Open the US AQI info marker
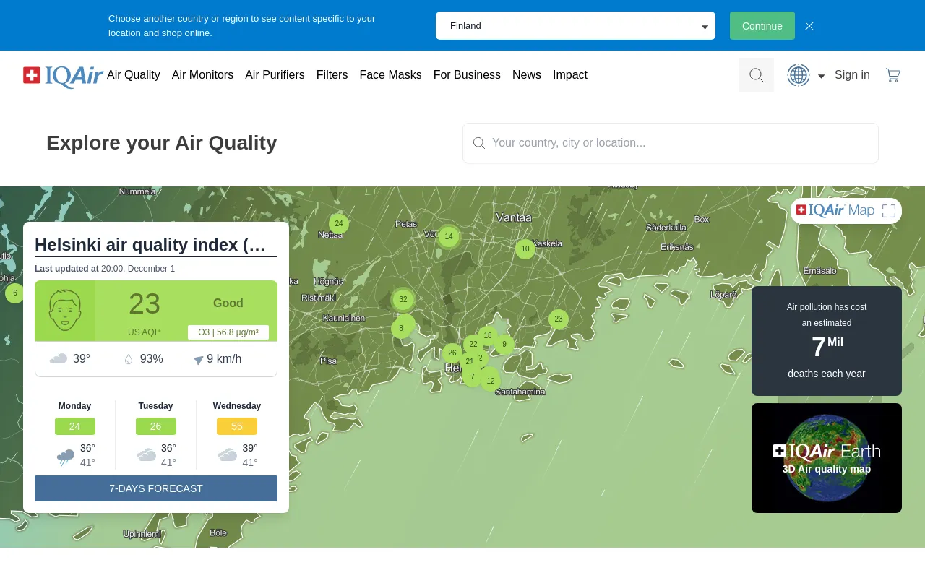This screenshot has width=925, height=578. point(160,330)
